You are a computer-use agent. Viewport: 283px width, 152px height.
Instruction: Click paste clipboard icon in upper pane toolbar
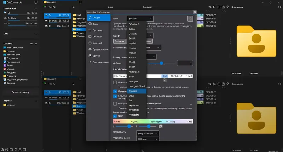(x=223, y=7)
